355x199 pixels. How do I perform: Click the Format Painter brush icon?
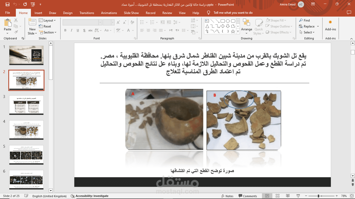(16, 32)
